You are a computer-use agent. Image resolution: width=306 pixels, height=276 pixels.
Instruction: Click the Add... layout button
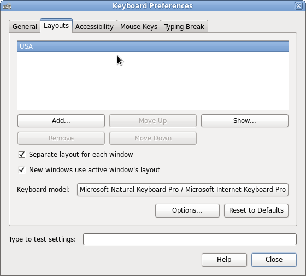click(x=61, y=121)
